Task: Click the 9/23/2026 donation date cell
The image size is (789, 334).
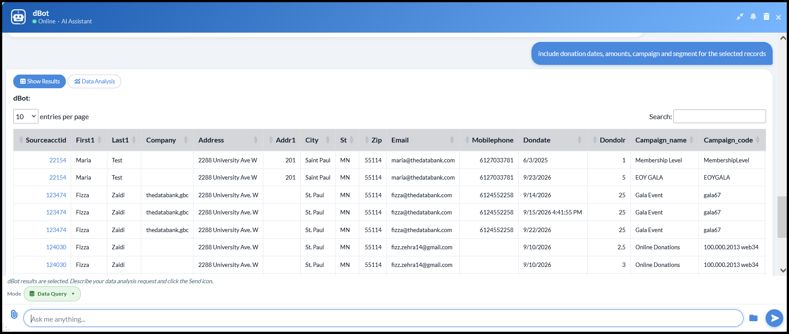Action: pyautogui.click(x=553, y=177)
